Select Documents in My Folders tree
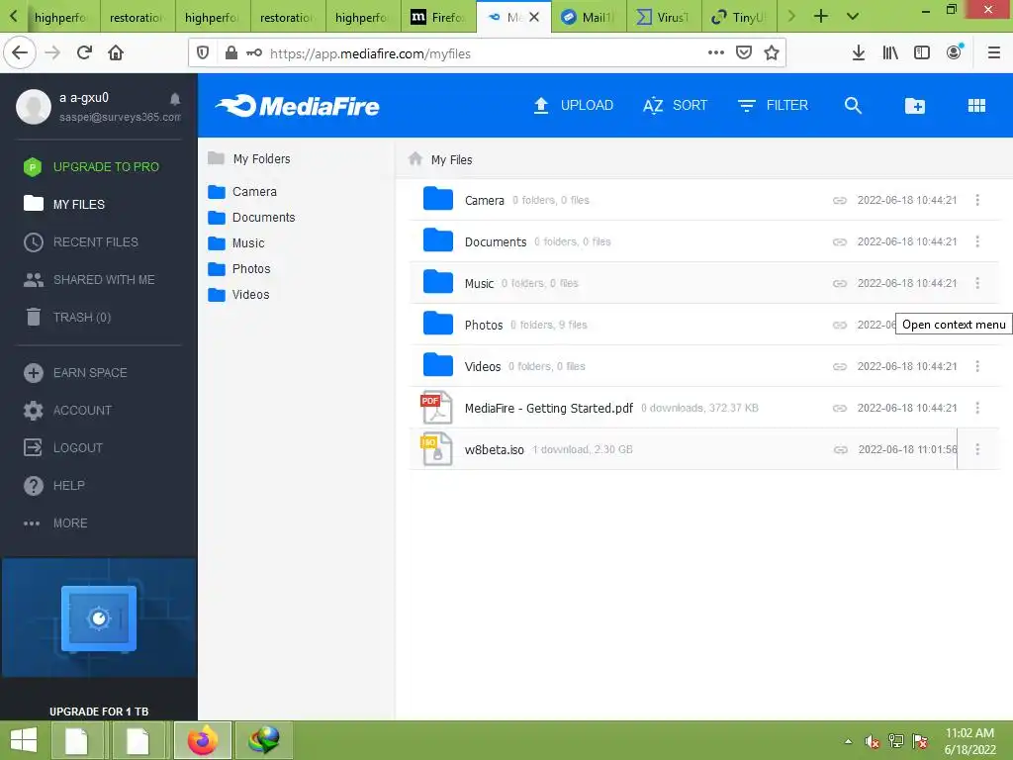Viewport: 1013px width, 760px height. [x=251, y=218]
